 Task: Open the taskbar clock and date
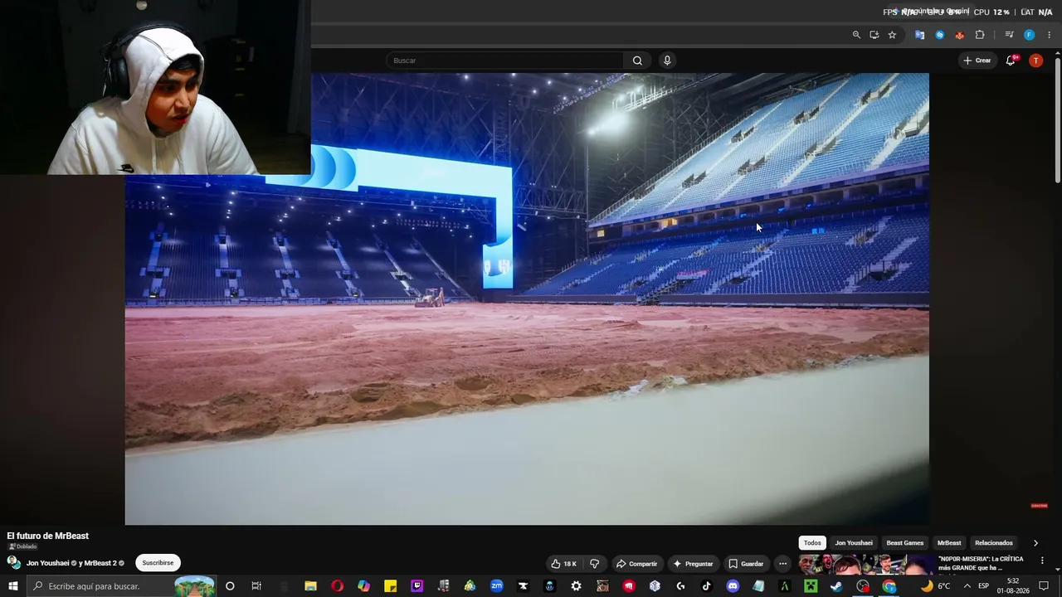click(1013, 586)
